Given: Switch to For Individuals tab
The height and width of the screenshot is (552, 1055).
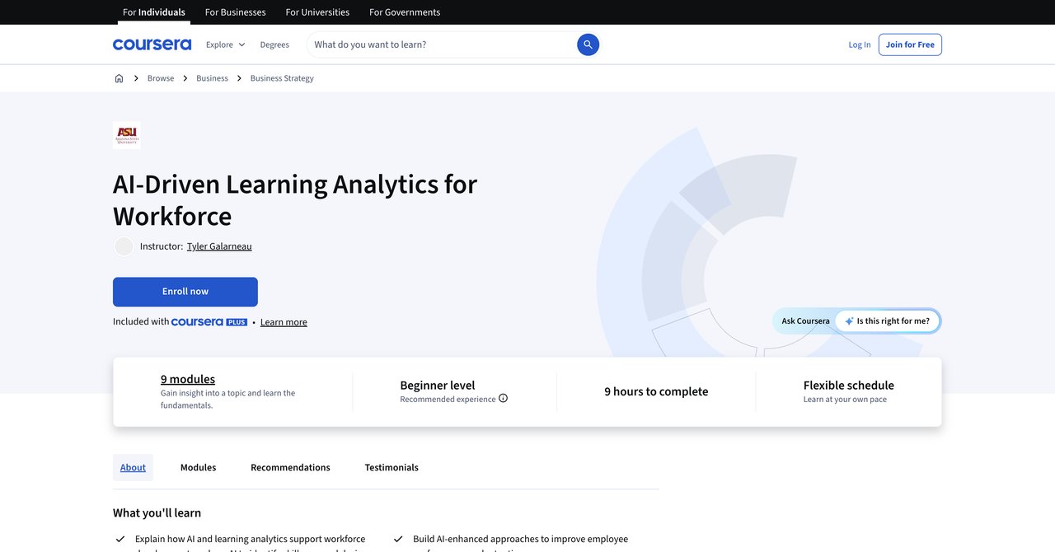Looking at the screenshot, I should 154,12.
